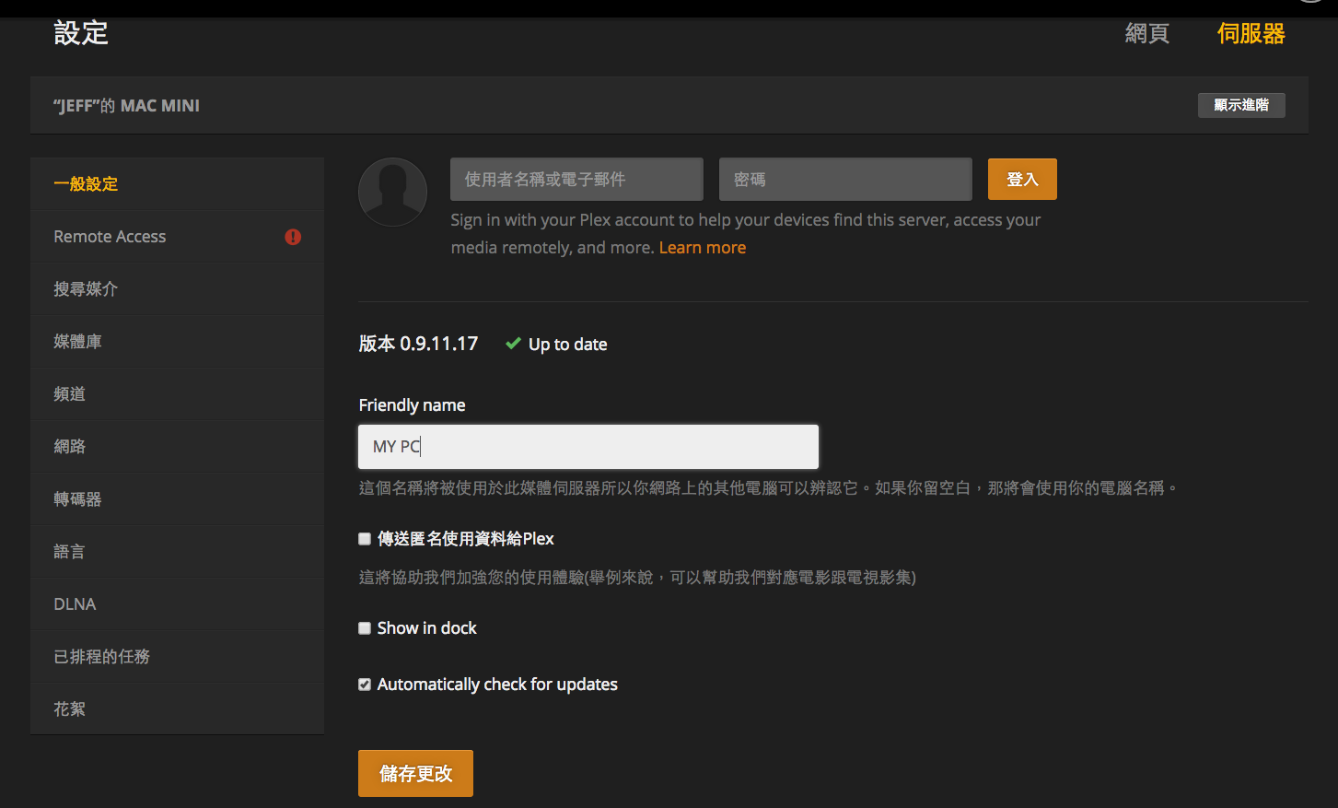Open the 搜尋媒介 section
This screenshot has width=1338, height=808.
177,289
